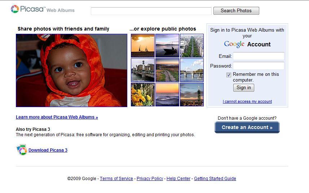Viewport: 309px width, 193px height.
Task: Click the Download Picasa 3 link
Action: [48, 150]
